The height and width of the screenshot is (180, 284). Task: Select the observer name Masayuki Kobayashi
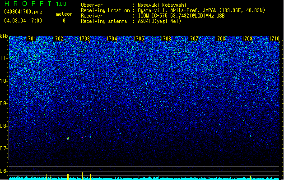point(162,5)
